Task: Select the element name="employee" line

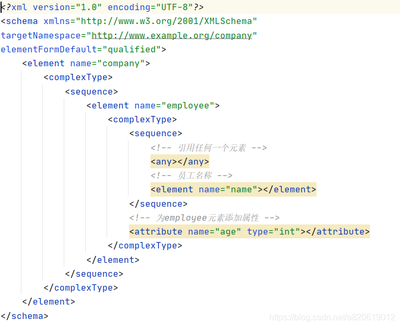Action: (153, 106)
